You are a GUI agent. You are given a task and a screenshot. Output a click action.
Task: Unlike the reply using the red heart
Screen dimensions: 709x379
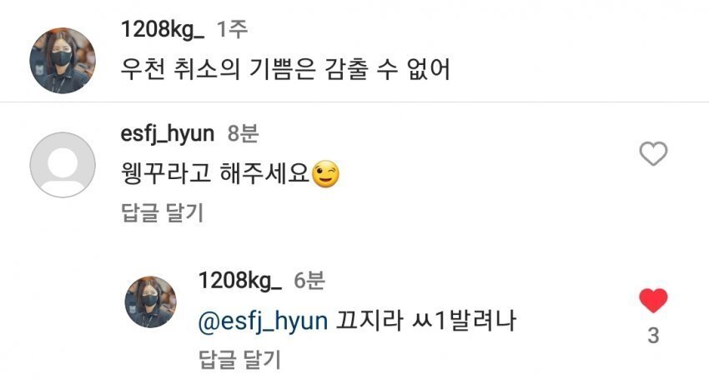pos(653,301)
